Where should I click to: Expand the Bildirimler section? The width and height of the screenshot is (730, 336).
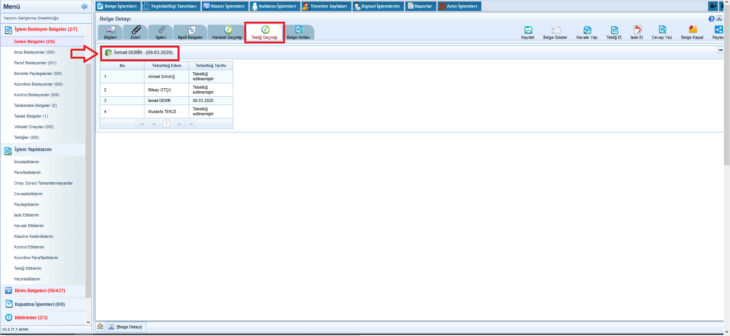pyautogui.click(x=31, y=318)
